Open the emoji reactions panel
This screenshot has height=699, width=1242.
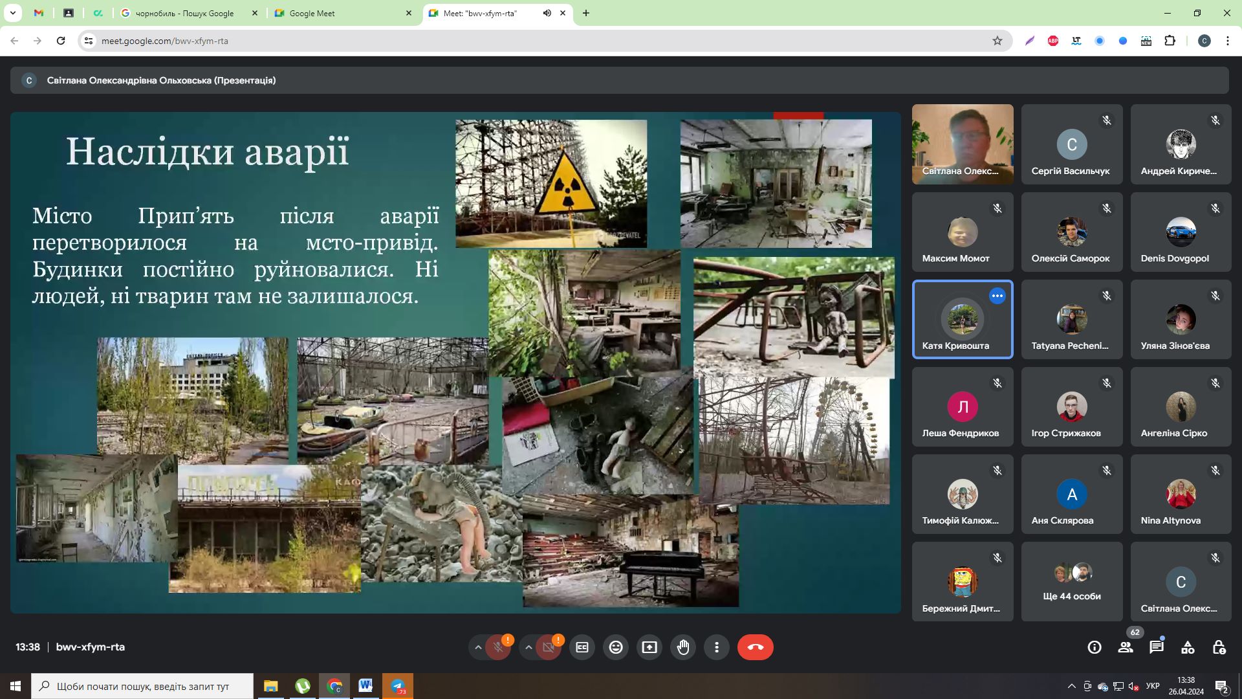point(616,647)
